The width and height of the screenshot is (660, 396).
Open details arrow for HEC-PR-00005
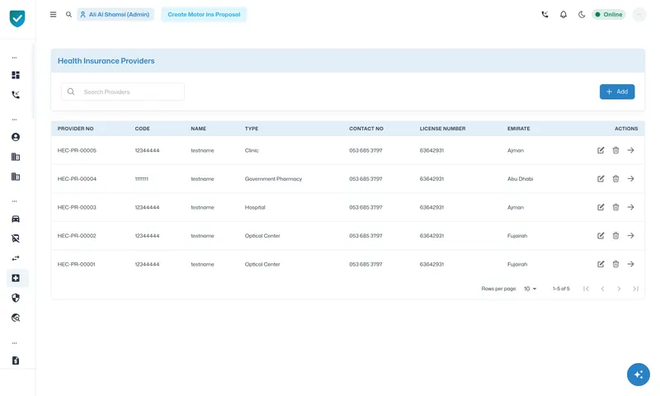[630, 150]
